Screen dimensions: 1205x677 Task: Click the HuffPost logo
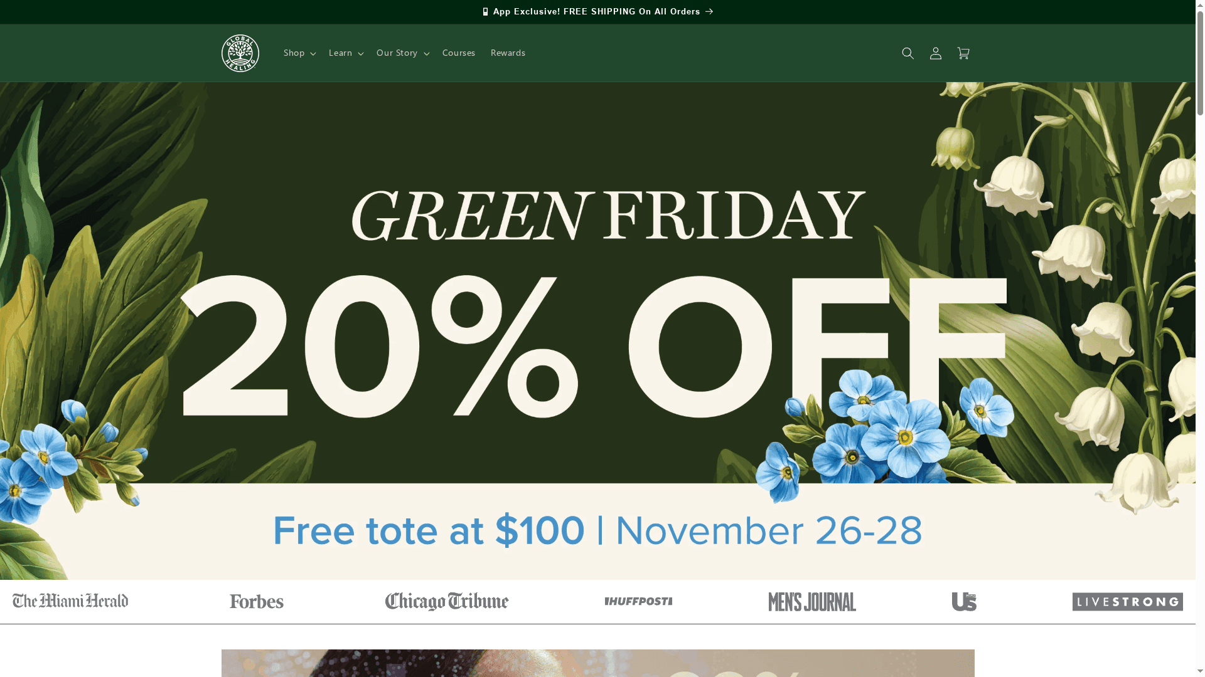638,601
